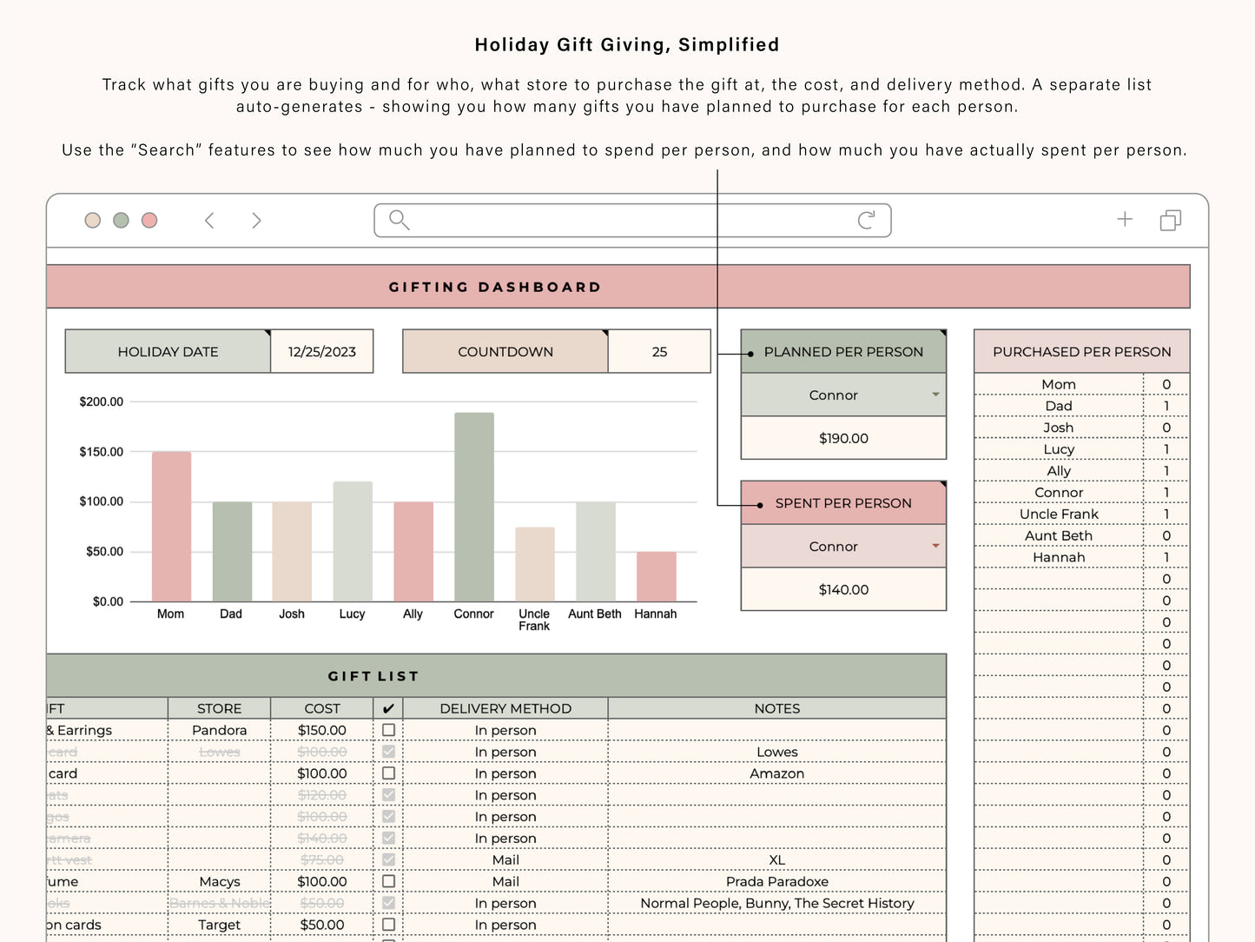The width and height of the screenshot is (1255, 942).
Task: Select the 12/25/2023 holiday date cell
Action: coord(321,352)
